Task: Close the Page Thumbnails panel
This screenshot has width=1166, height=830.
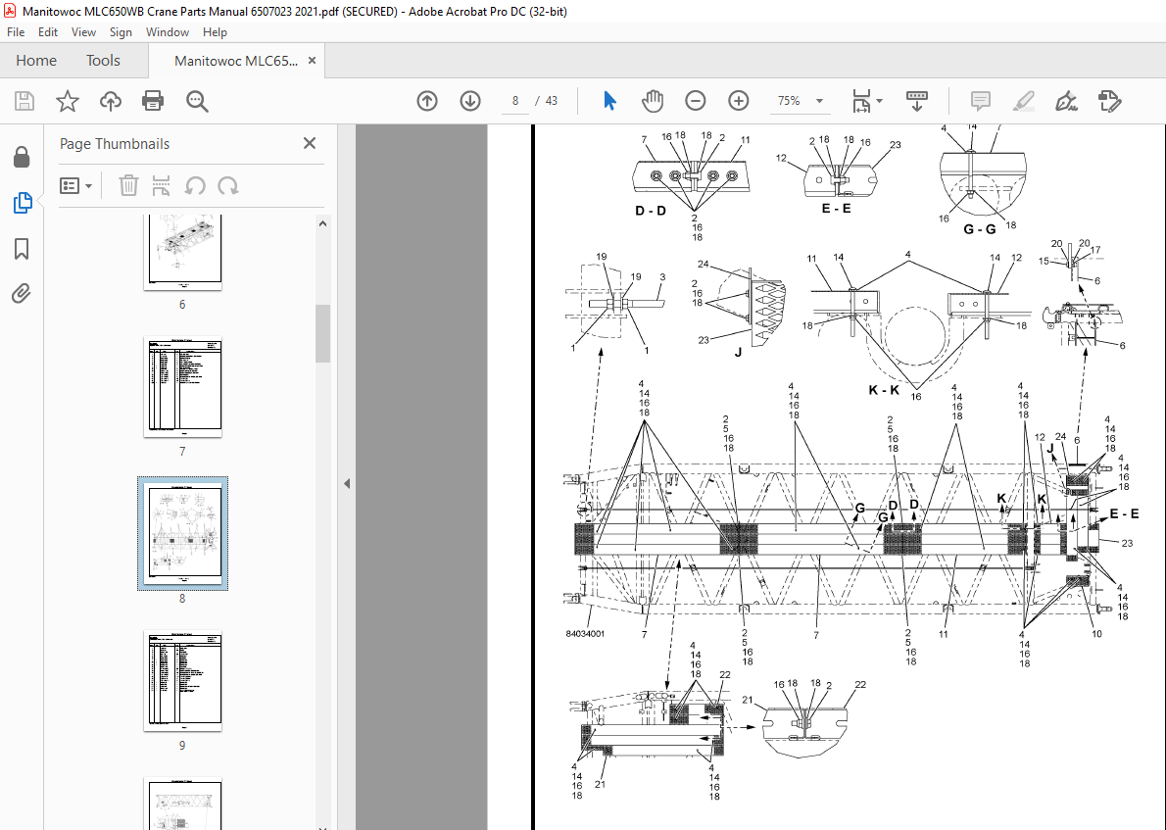Action: click(x=310, y=143)
